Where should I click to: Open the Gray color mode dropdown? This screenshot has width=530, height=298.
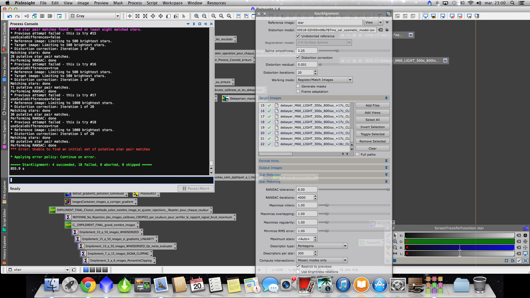coord(95,16)
